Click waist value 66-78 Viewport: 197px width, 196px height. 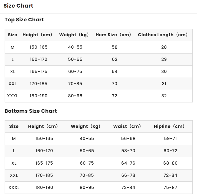[x=128, y=175]
